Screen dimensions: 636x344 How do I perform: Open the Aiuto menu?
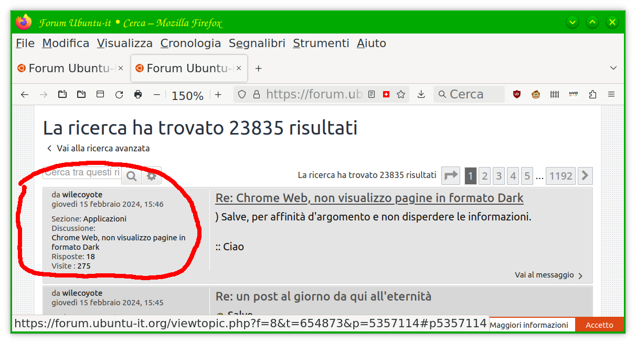point(372,43)
